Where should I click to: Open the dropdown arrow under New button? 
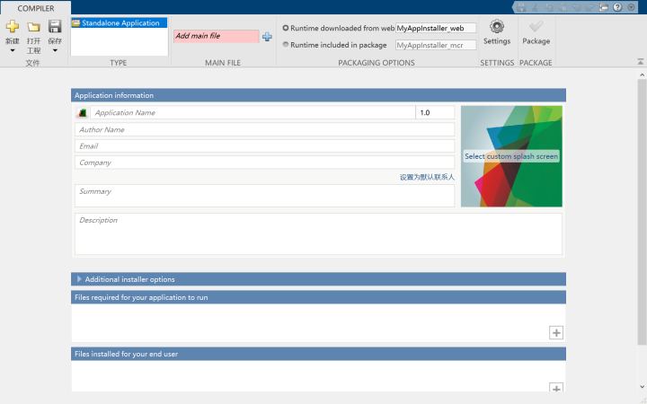click(13, 50)
